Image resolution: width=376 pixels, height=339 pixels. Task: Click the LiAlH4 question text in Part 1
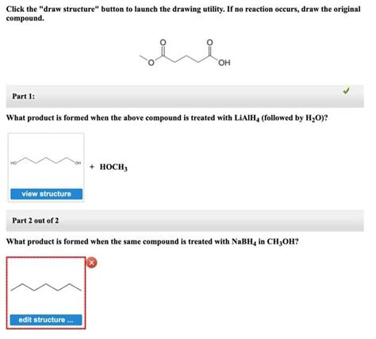click(167, 117)
